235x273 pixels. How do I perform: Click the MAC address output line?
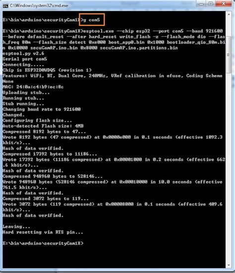click(33, 87)
